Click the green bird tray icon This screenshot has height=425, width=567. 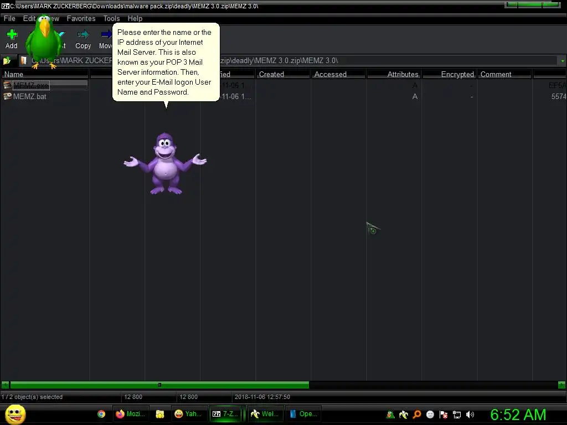tap(390, 414)
